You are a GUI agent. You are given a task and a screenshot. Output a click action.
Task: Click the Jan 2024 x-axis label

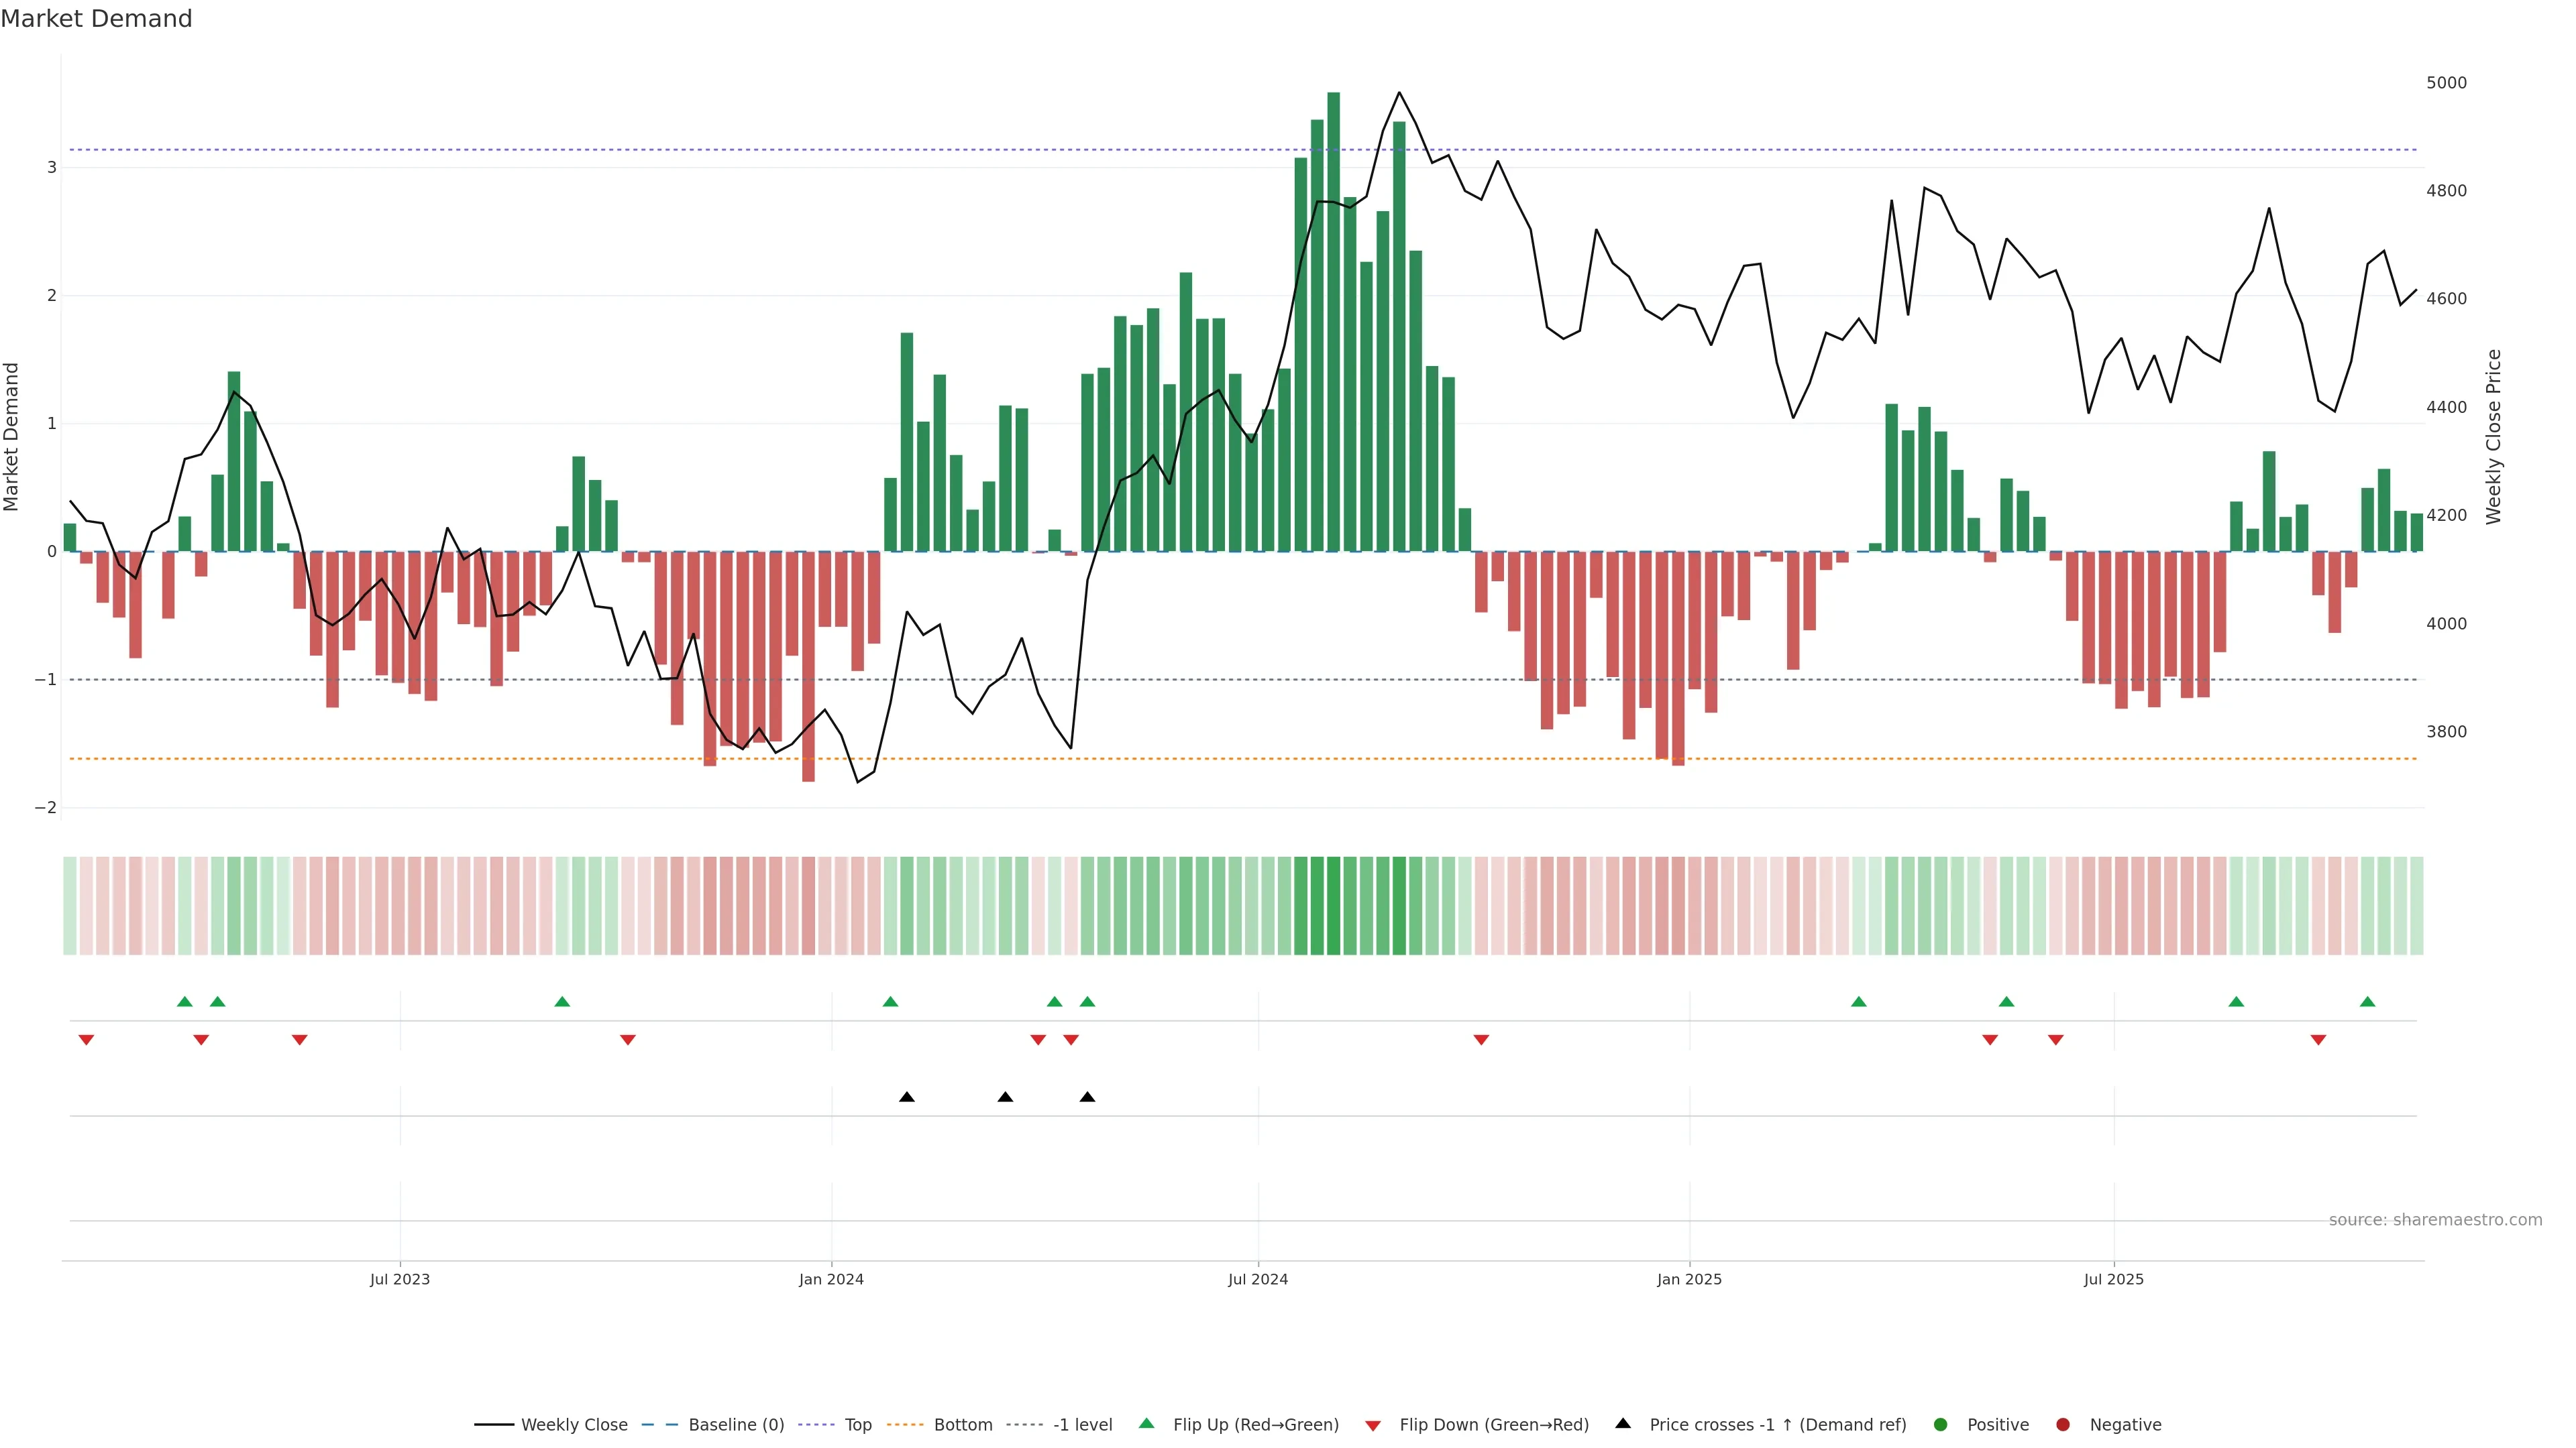tap(831, 1279)
